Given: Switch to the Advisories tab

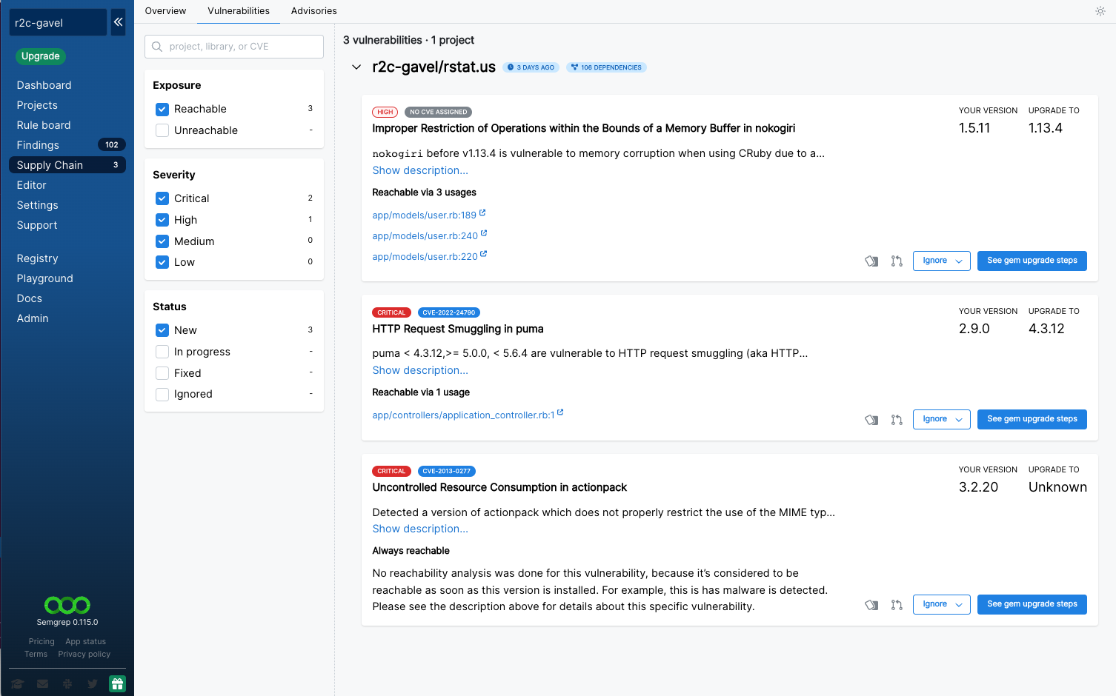Looking at the screenshot, I should (313, 11).
